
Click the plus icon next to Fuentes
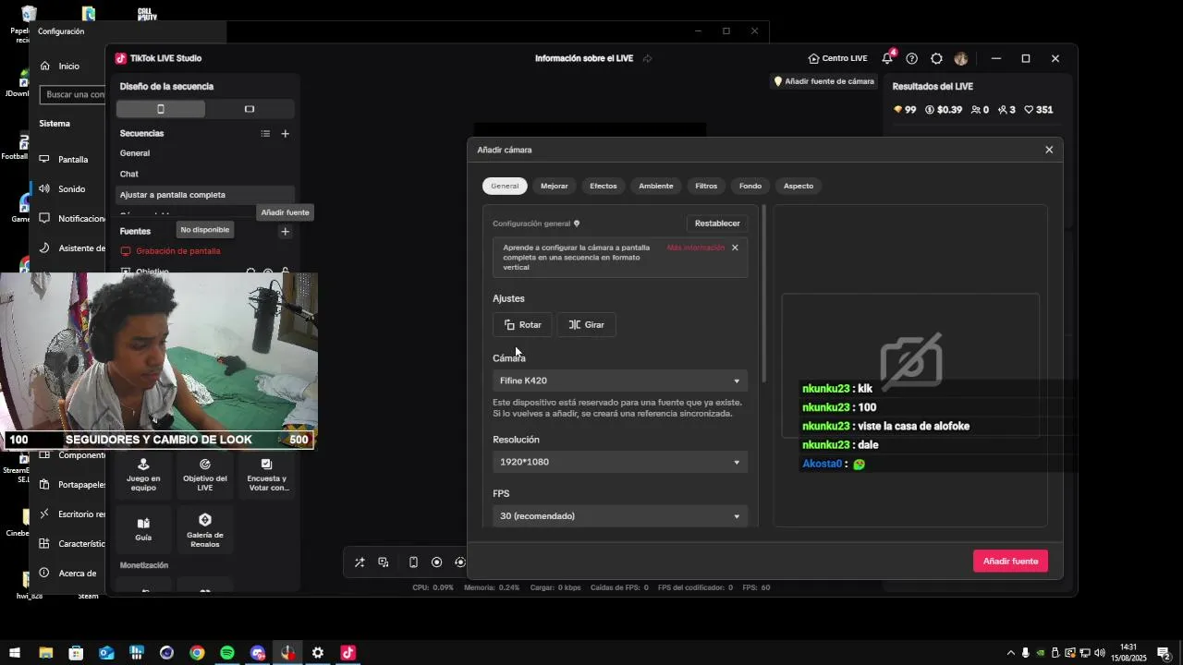(x=286, y=232)
